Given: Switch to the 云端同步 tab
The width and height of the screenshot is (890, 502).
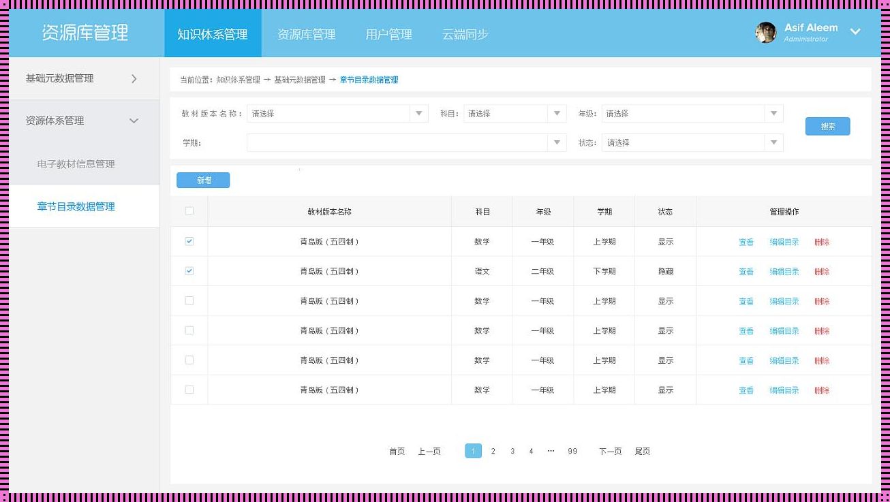Looking at the screenshot, I should point(465,34).
